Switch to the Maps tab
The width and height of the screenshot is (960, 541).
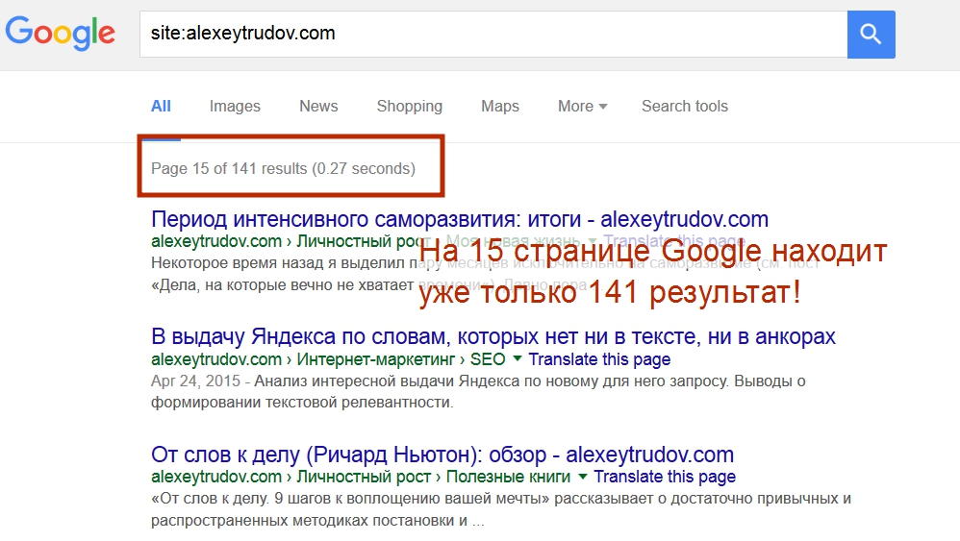499,107
